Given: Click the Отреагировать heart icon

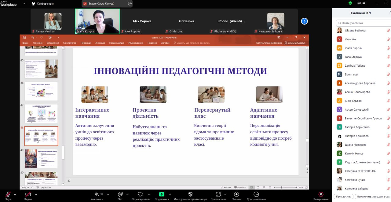Looking at the screenshot, I should coord(141,194).
